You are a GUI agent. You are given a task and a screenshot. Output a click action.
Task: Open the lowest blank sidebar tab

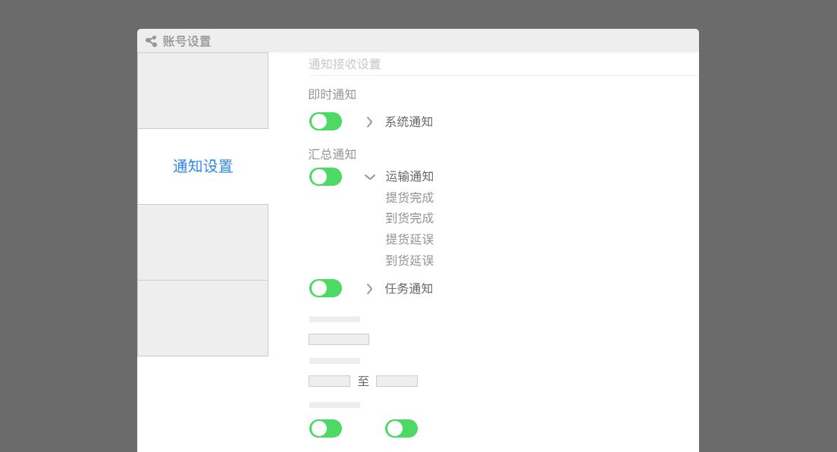pos(203,318)
